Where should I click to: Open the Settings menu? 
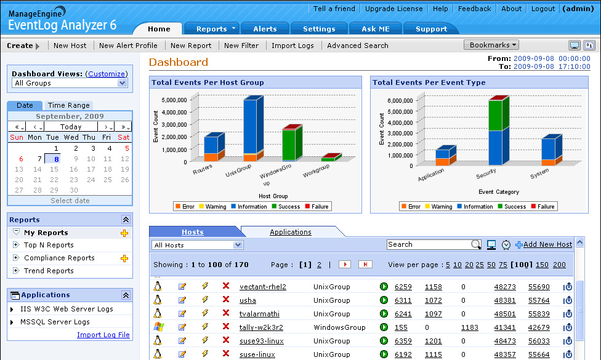tap(319, 28)
